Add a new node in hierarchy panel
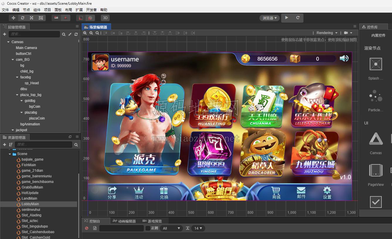This screenshot has width=392, height=239. click(4, 34)
